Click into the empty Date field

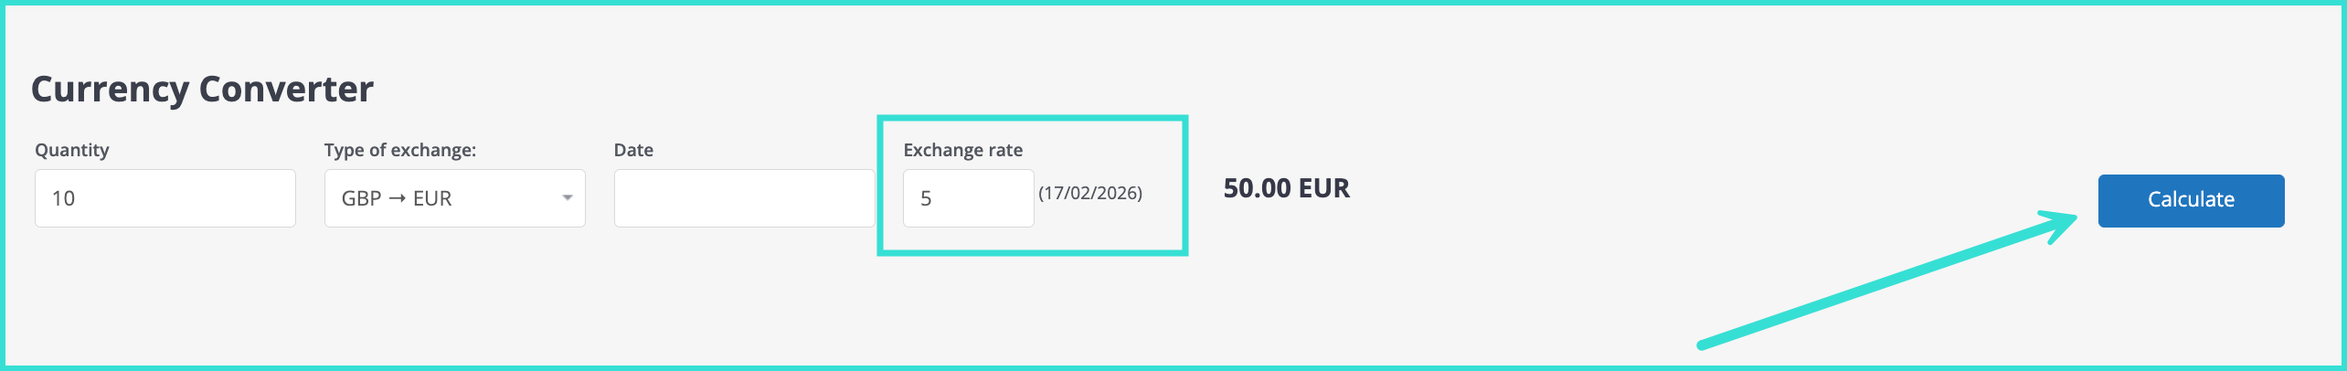744,198
